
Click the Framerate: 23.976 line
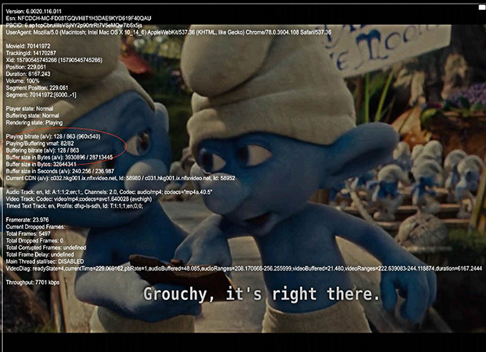click(x=27, y=220)
